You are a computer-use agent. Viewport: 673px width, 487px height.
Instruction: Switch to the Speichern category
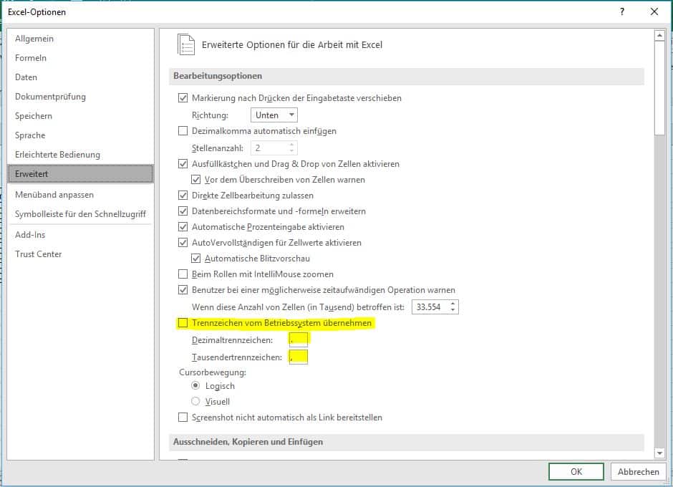pos(34,116)
